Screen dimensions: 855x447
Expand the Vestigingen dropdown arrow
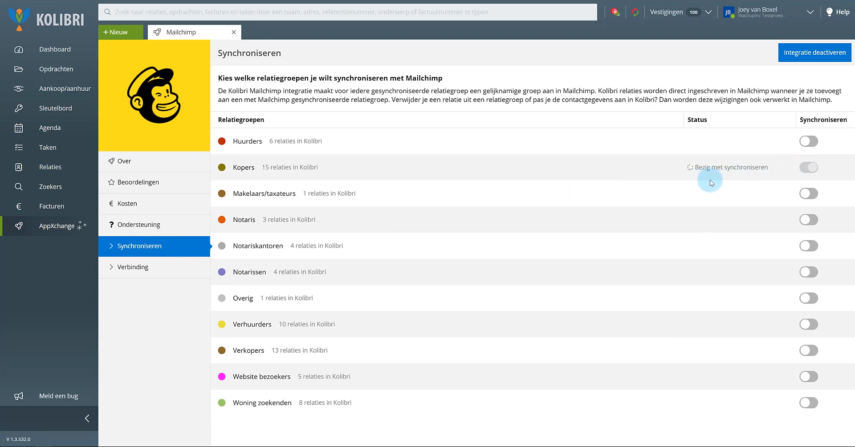pos(708,12)
